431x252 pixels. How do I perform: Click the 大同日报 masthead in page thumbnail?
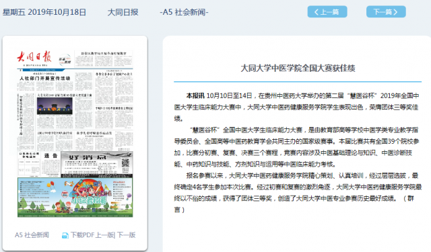click(x=34, y=56)
